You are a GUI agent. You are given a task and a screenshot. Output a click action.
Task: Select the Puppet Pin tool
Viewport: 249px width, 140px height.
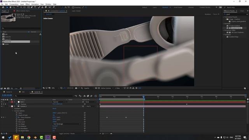(54, 7)
